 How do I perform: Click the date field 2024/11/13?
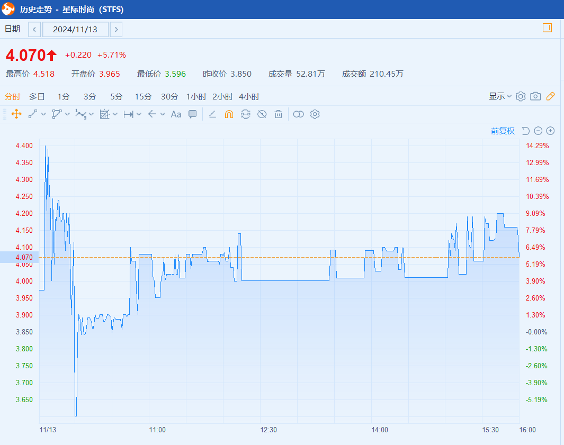coord(75,30)
